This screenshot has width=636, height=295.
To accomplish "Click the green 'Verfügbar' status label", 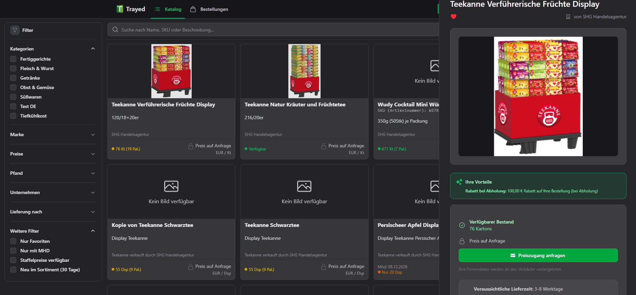I will 257,149.
